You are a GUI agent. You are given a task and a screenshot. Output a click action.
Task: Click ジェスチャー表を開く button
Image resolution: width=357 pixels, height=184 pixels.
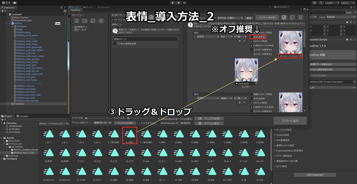267,17
